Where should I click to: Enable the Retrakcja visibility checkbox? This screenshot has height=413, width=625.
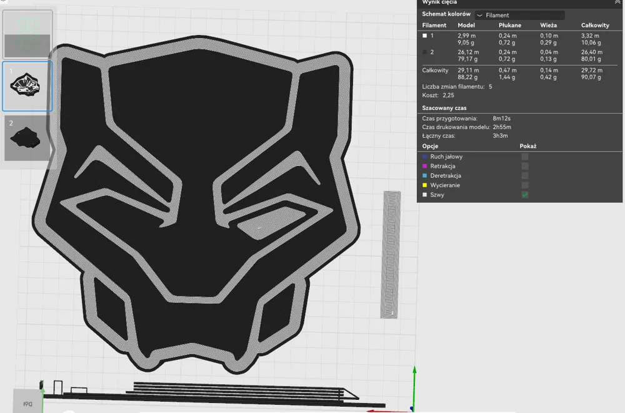pos(524,166)
